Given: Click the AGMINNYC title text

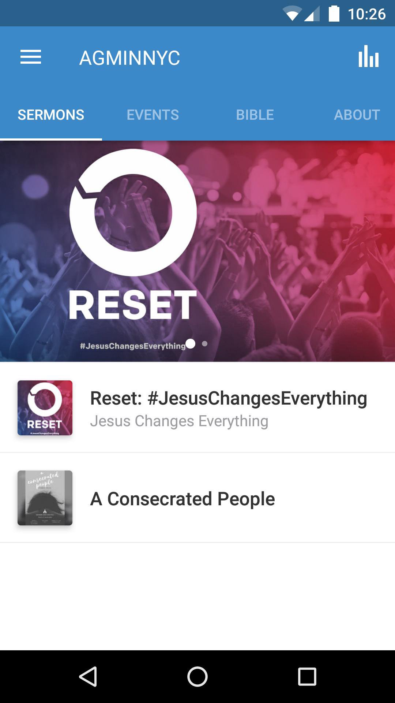Looking at the screenshot, I should 130,57.
